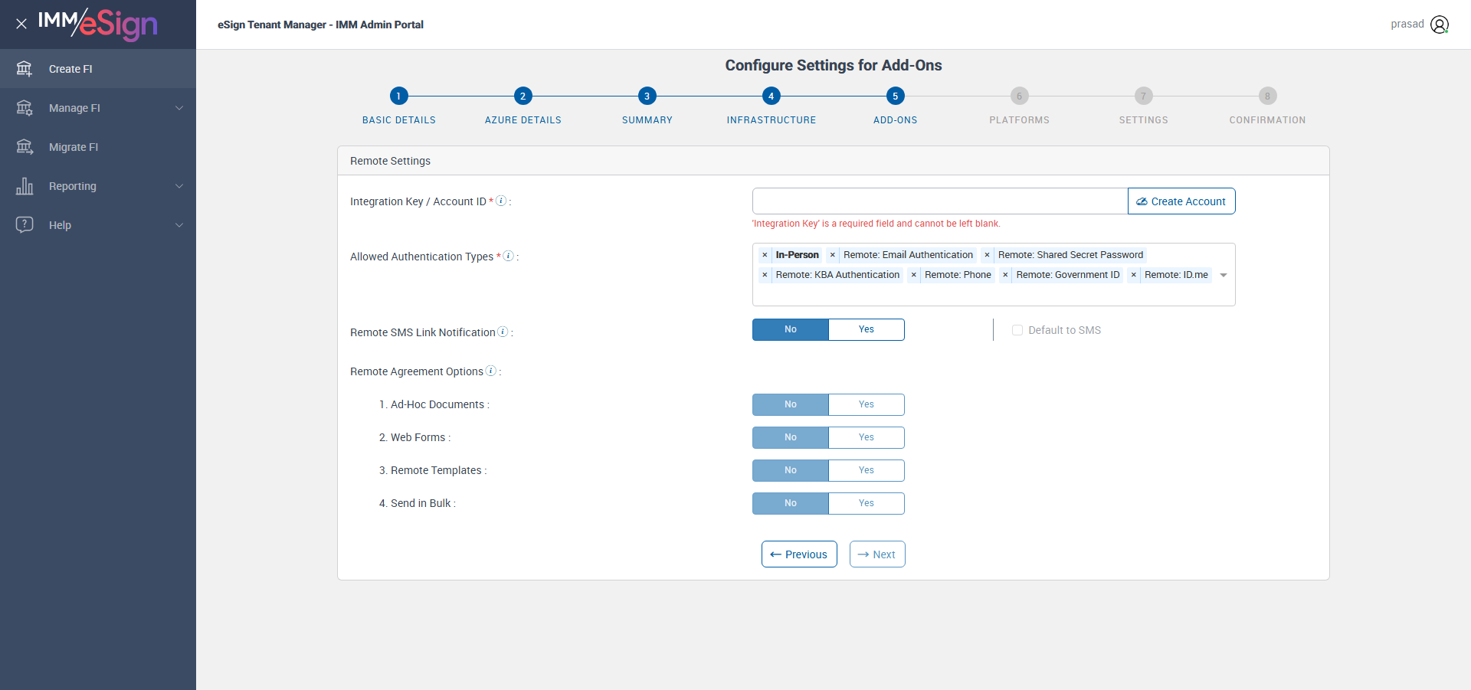Go to step 4 circle Infrastructure
Image resolution: width=1471 pixels, height=690 pixels.
771,96
